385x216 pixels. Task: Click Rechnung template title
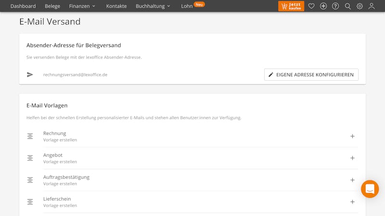54,133
